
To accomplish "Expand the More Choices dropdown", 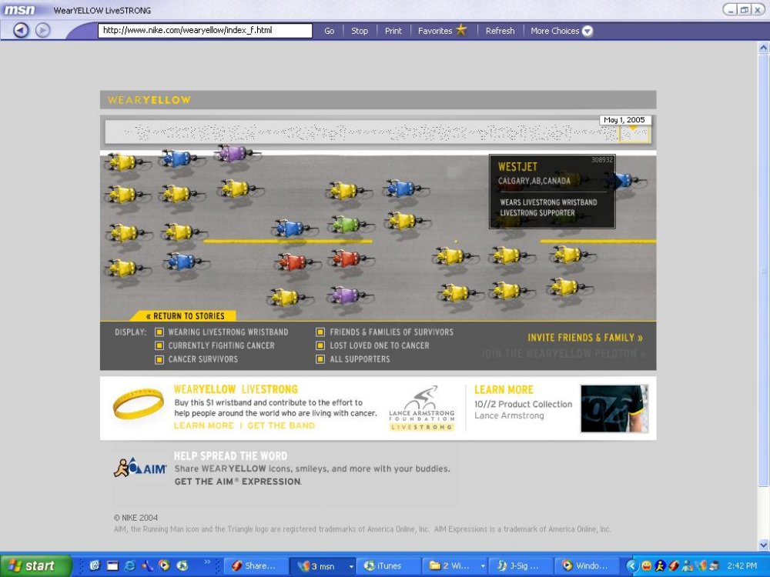I will coord(588,31).
